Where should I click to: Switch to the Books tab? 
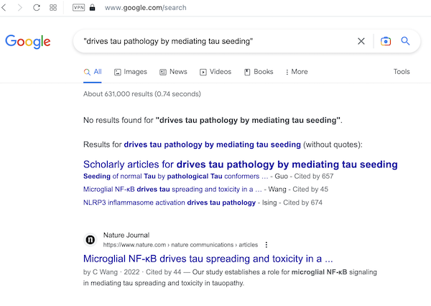coord(259,72)
